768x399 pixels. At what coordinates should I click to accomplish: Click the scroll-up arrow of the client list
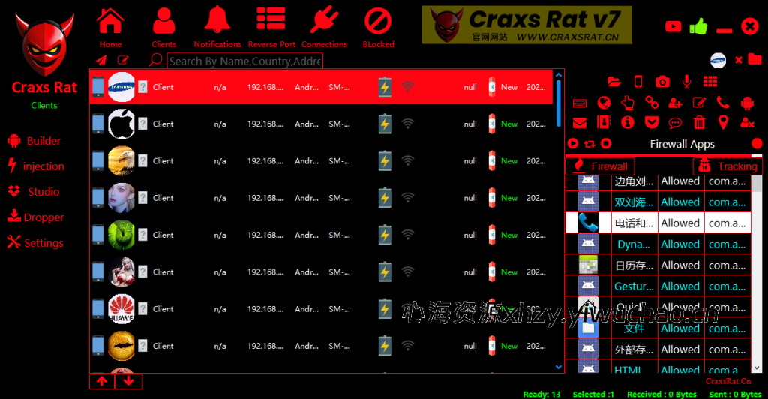point(558,75)
